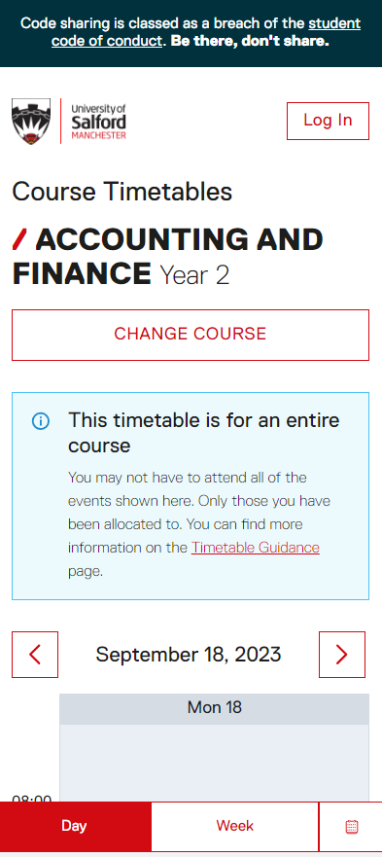Open the Timetable Guidance link
Viewport: 382px width, 857px height.
click(256, 548)
